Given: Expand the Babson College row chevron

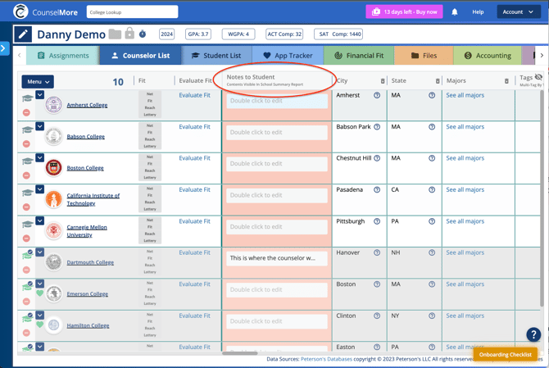Looking at the screenshot, I should click(x=40, y=126).
